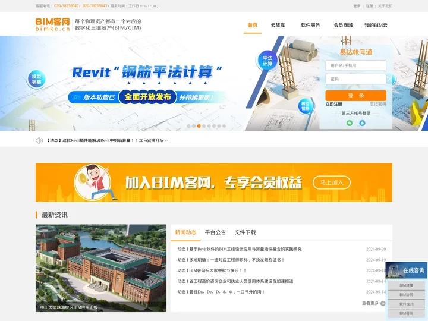Click the 软件支持 consultation button

[x=406, y=304]
